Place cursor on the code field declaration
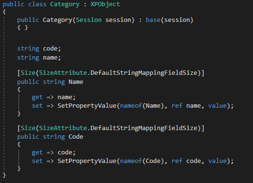The image size is (253, 183). 52,49
